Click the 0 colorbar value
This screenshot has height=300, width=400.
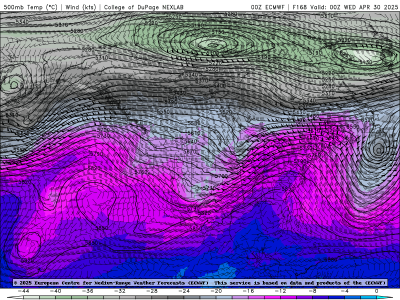pyautogui.click(x=376, y=291)
